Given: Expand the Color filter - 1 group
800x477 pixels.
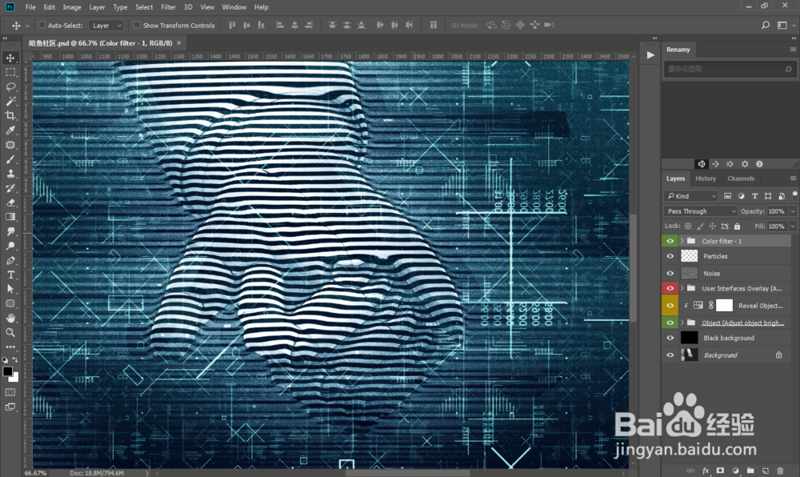Looking at the screenshot, I should pyautogui.click(x=682, y=241).
